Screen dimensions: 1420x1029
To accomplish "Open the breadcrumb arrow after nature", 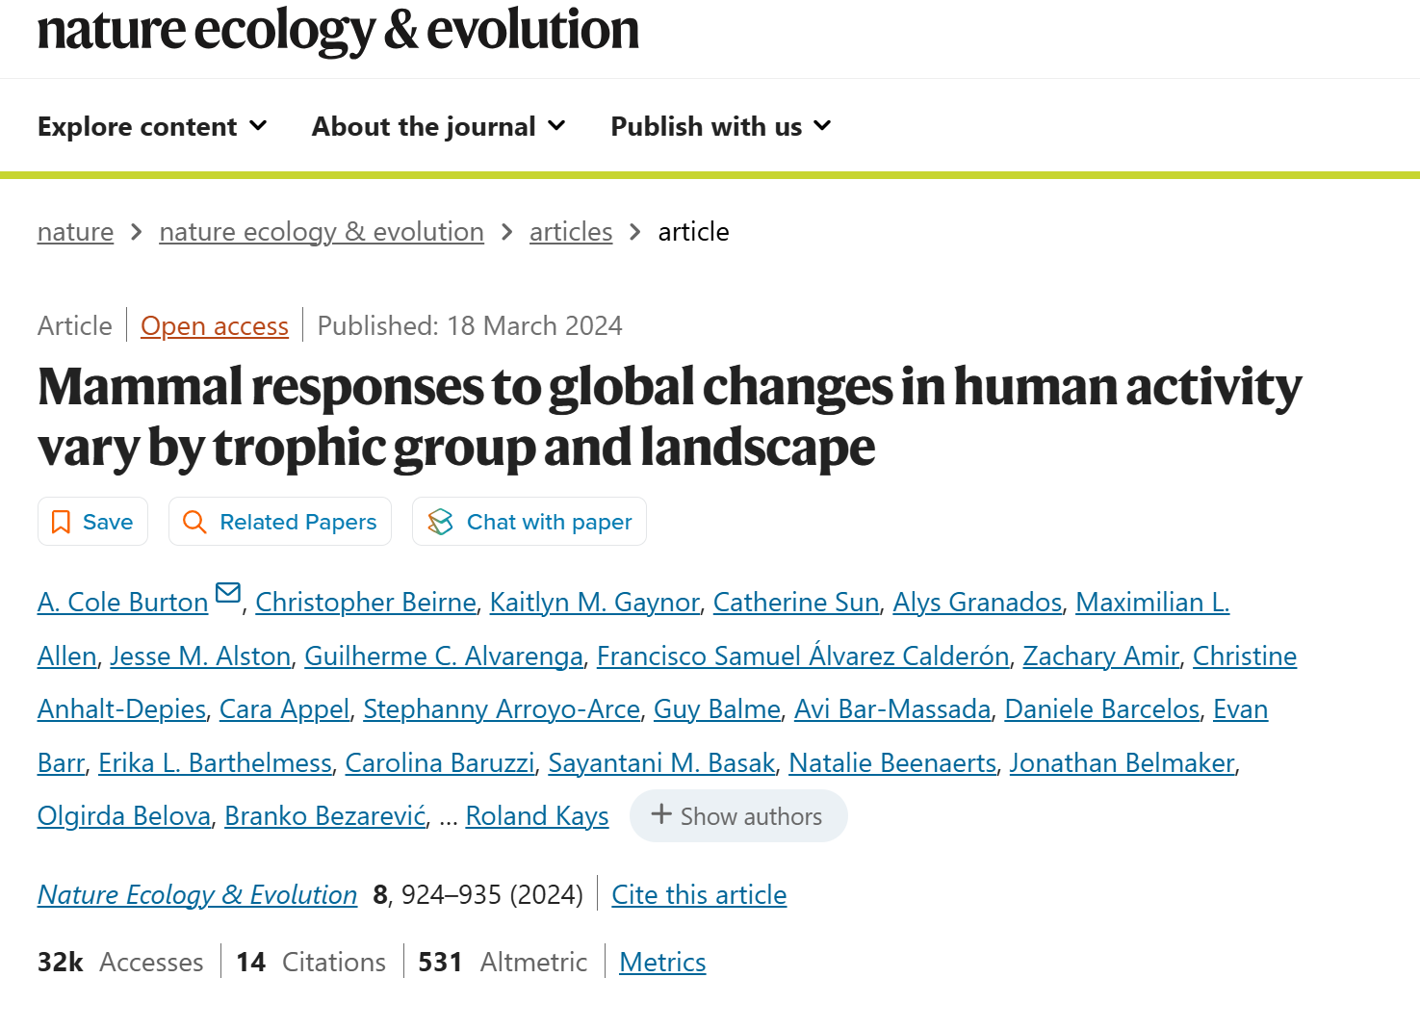I will pos(136,232).
